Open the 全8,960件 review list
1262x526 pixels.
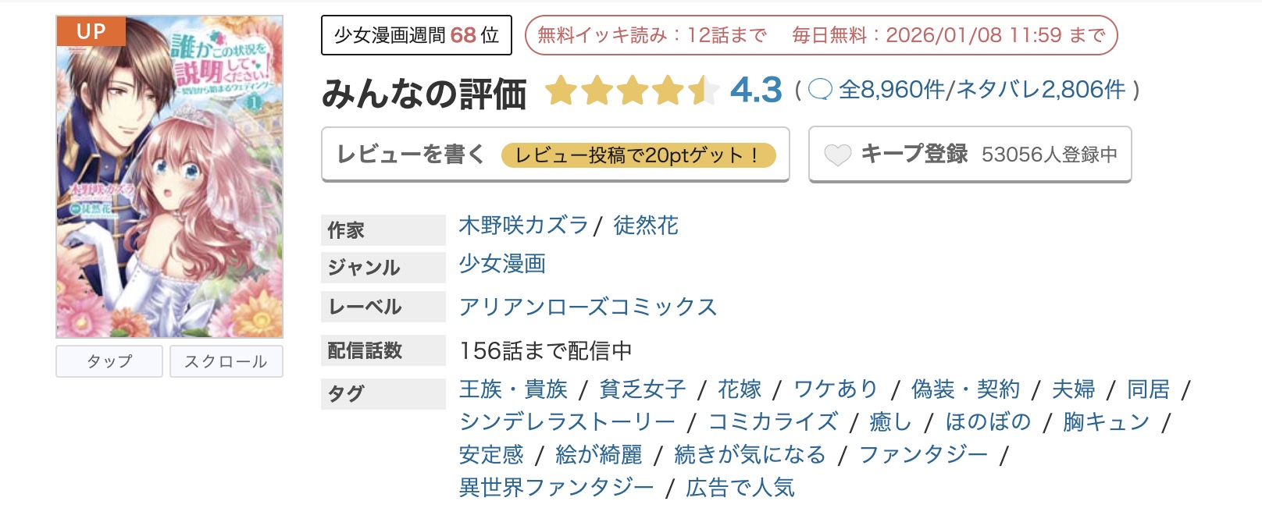pyautogui.click(x=893, y=90)
